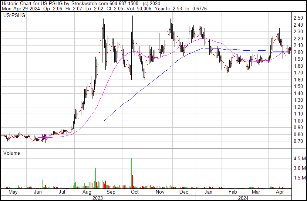Click the 'lo=0.6776' year low text
307x201 pixels.
[196, 9]
